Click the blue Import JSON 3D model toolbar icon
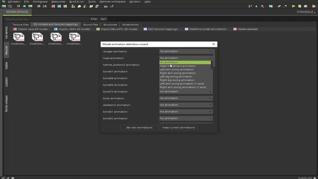The height and width of the screenshot is (179, 318). (59, 6)
